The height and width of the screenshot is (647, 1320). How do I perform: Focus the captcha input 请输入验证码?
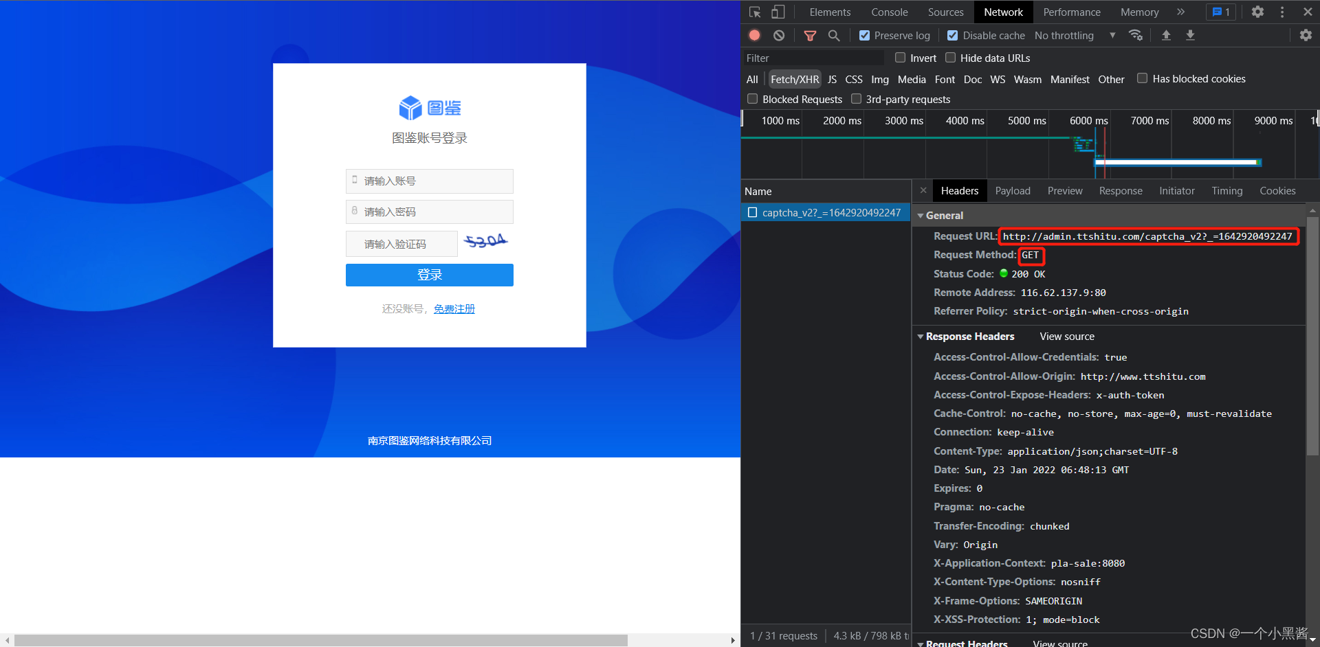pos(401,244)
